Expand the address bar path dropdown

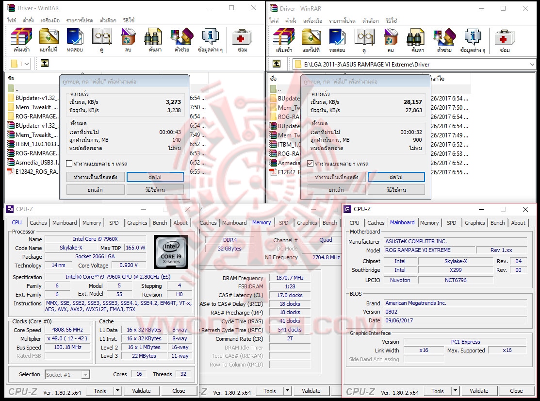(531, 63)
